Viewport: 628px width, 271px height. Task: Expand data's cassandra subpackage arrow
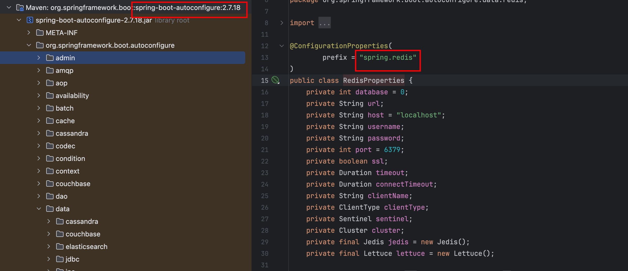tap(49, 221)
